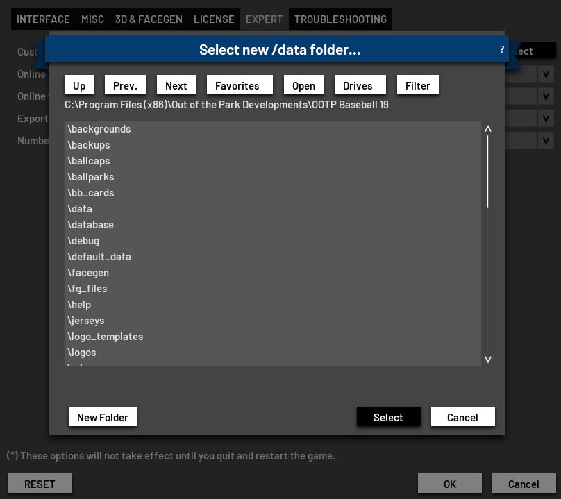Viewport: 561px width, 499px height.
Task: Click the help question mark icon
Action: pos(501,50)
